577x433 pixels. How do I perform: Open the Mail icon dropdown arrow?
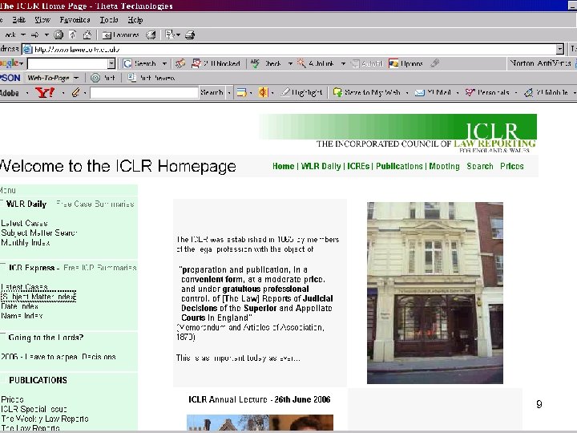[178, 35]
